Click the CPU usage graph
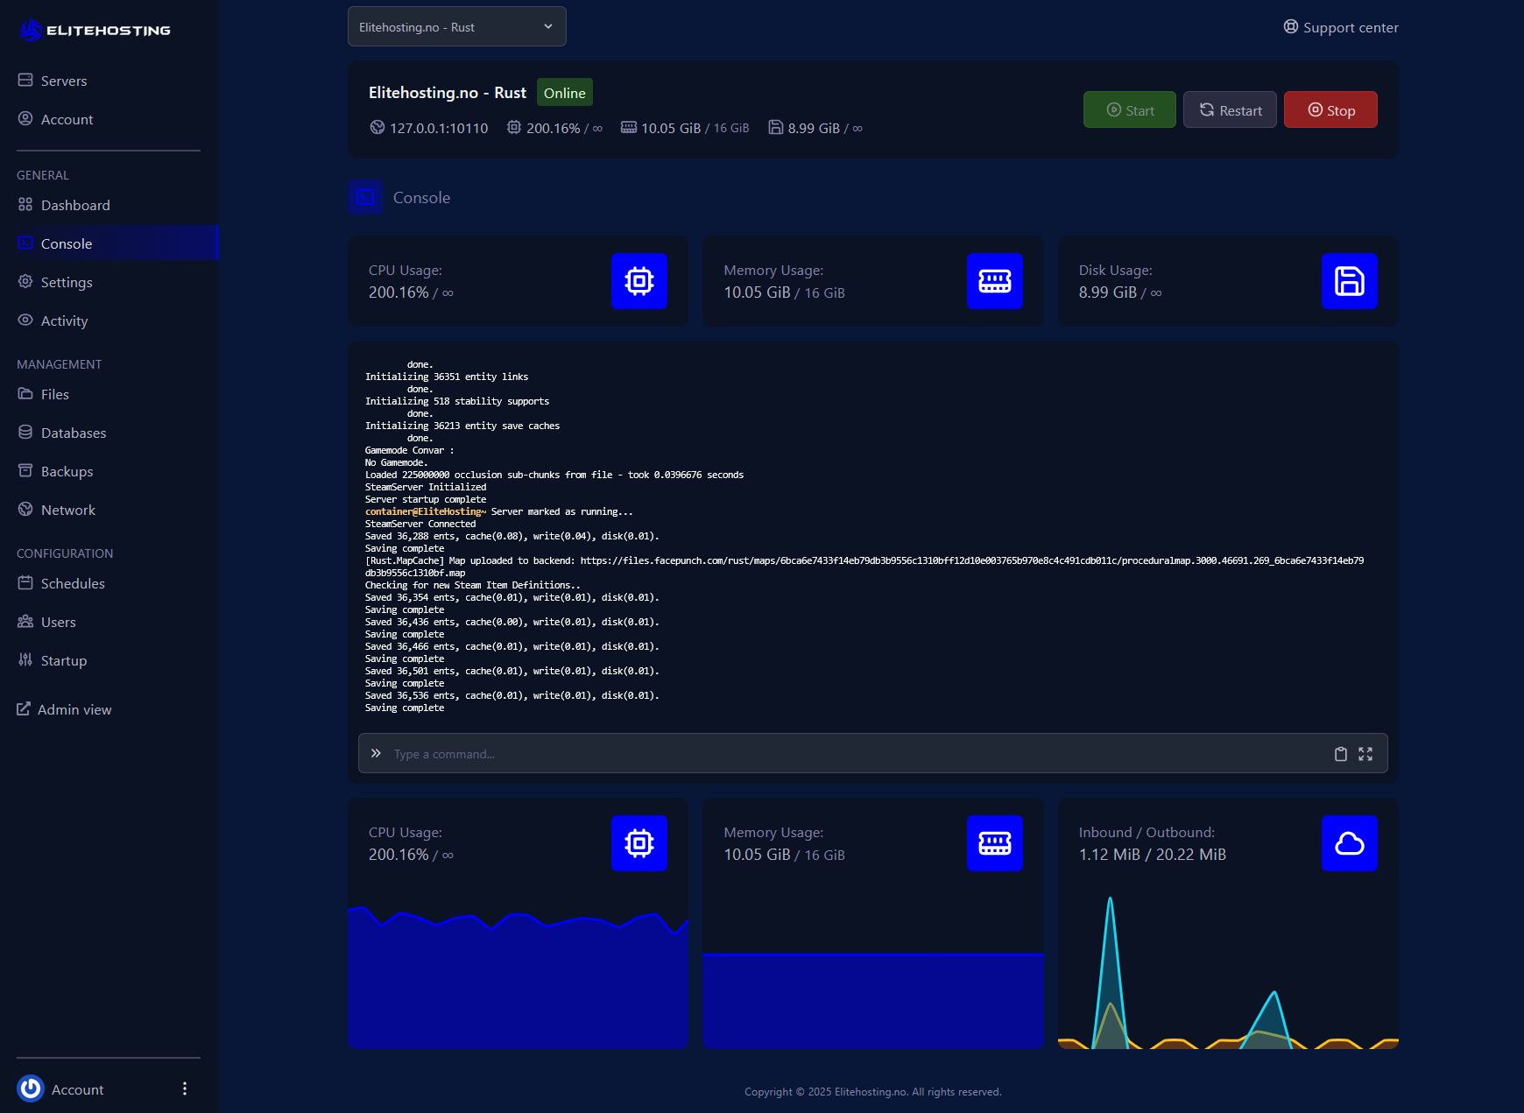Screen dimensions: 1524x1113 point(518,972)
